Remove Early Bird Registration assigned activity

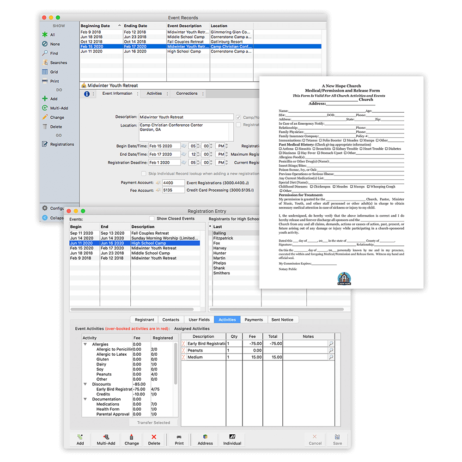tap(183, 344)
